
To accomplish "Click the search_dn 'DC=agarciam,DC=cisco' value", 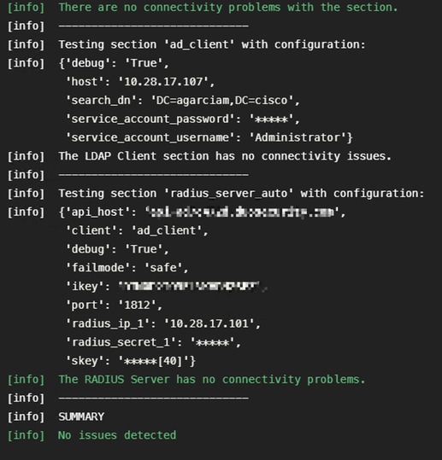I will pyautogui.click(x=222, y=101).
